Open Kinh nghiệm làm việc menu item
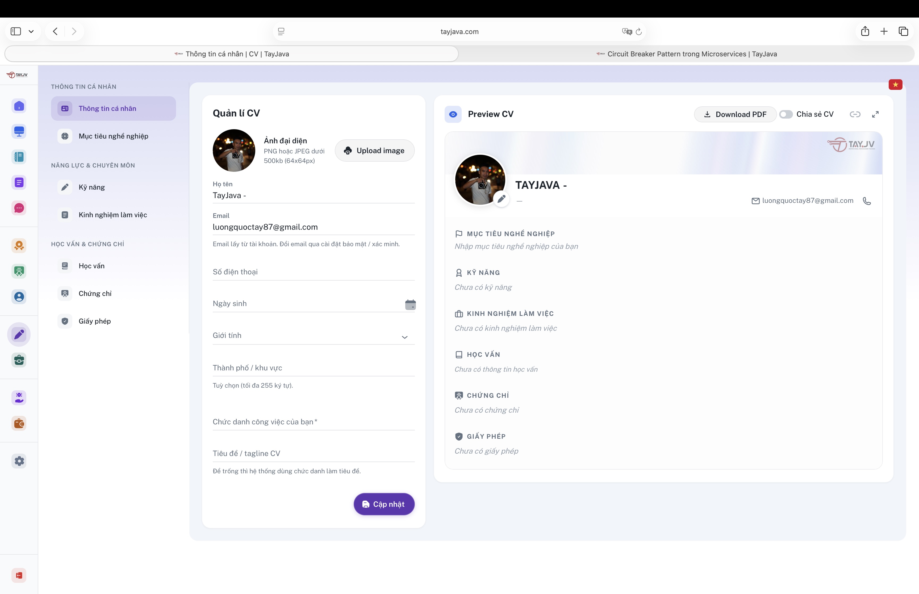This screenshot has height=594, width=919. pyautogui.click(x=113, y=215)
